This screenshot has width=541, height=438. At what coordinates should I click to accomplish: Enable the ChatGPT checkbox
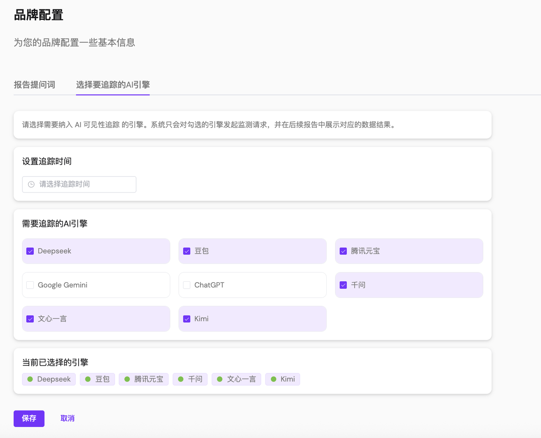(186, 285)
